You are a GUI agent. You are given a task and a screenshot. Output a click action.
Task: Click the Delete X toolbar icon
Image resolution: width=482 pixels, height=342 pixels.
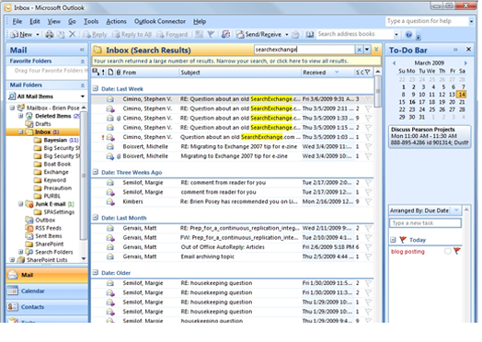click(73, 34)
